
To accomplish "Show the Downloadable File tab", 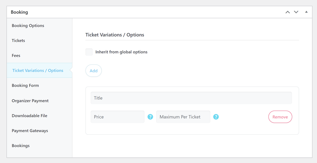I will pyautogui.click(x=29, y=115).
